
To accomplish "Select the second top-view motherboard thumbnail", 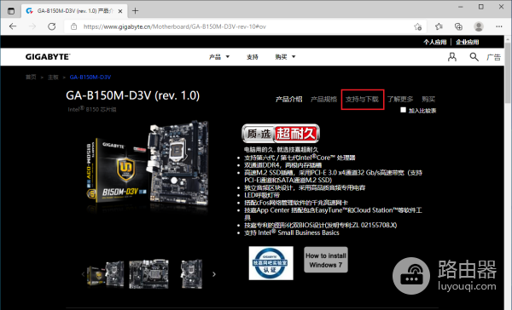I will tap(148, 274).
